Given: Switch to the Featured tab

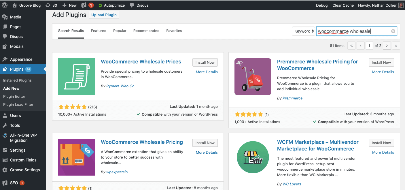Looking at the screenshot, I should pyautogui.click(x=99, y=31).
